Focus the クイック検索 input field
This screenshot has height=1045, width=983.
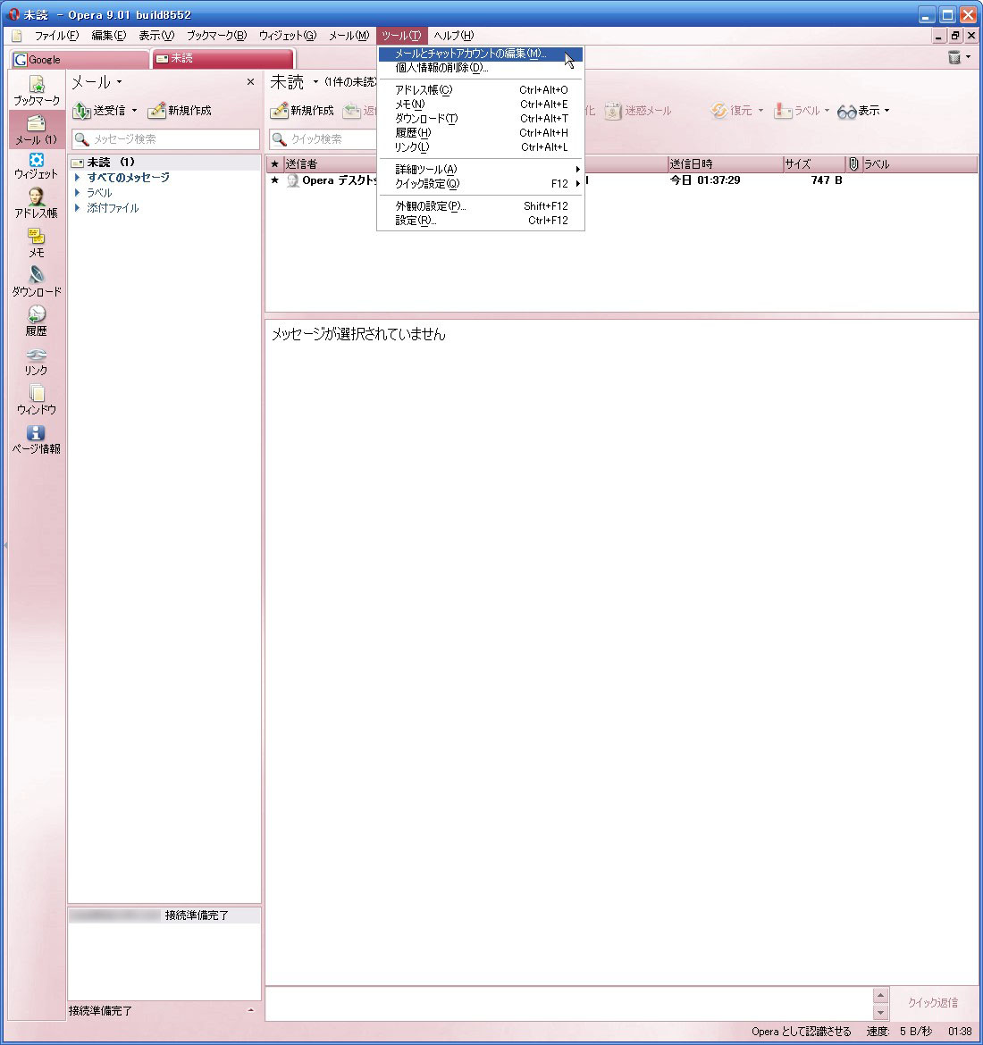tap(323, 139)
